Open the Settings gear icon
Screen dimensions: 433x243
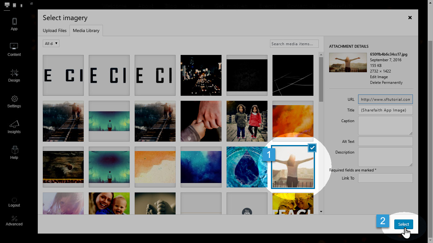[x=14, y=99]
